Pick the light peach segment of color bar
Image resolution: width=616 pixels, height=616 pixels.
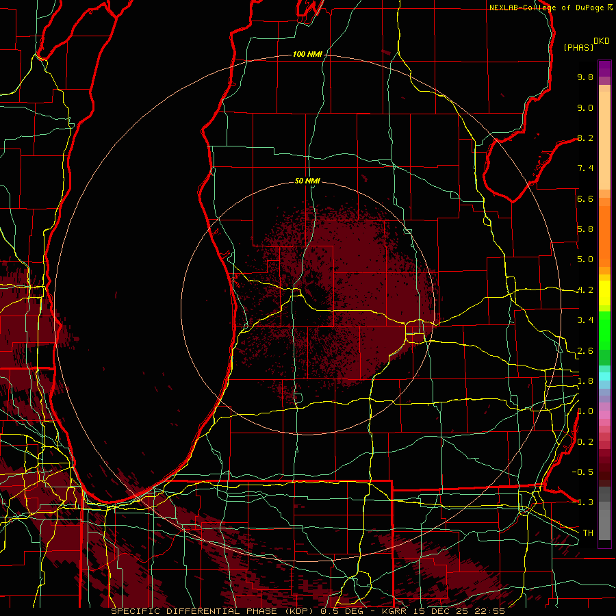tap(604, 140)
